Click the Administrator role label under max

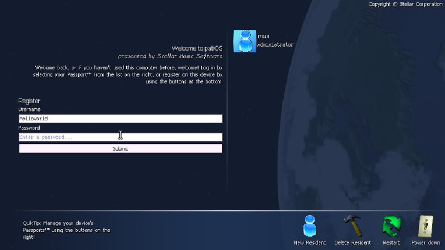275,45
